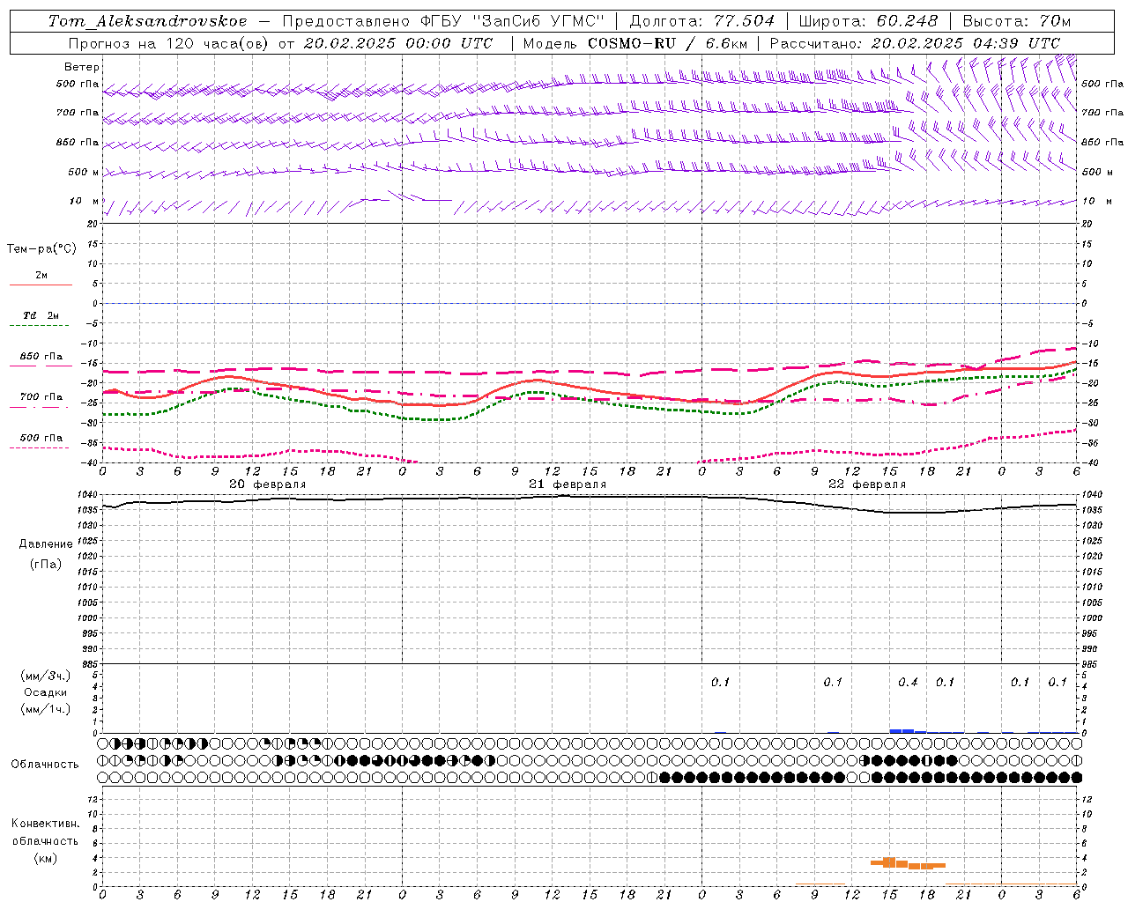Select the 'Высота: 70м' header entry
Screen dimensions: 1128x902
[1017, 21]
